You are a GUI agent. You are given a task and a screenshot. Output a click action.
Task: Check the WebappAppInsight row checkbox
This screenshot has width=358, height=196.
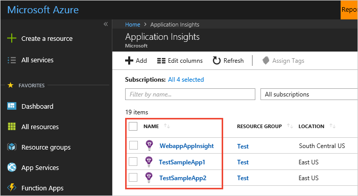click(x=134, y=145)
